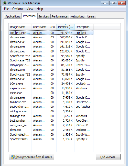
Task: Sort by User Name column header
Action: (40, 27)
